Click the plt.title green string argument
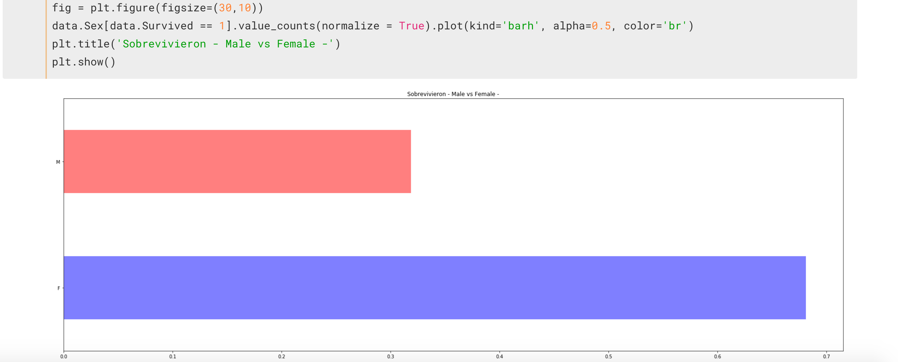This screenshot has width=898, height=362. tap(225, 44)
